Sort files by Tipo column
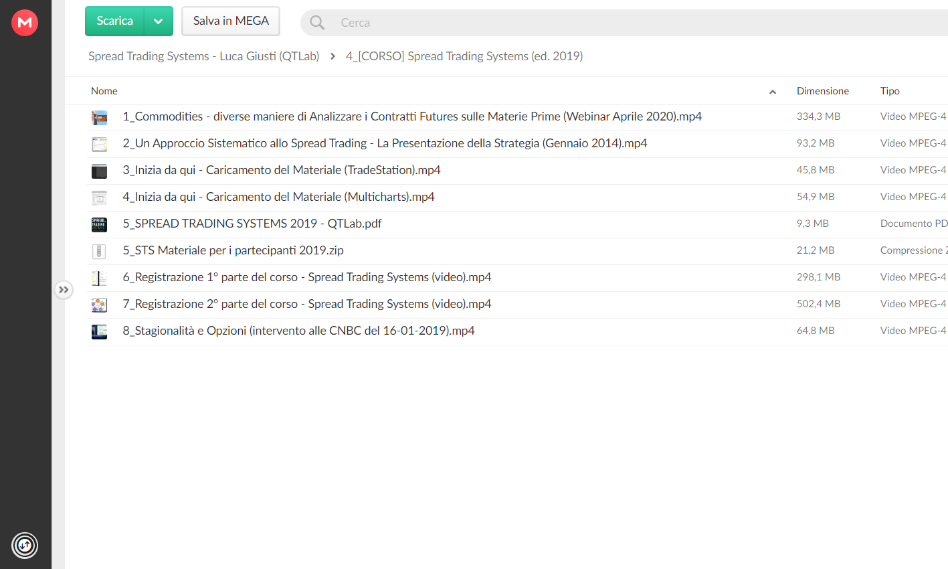This screenshot has width=948, height=569. click(890, 91)
